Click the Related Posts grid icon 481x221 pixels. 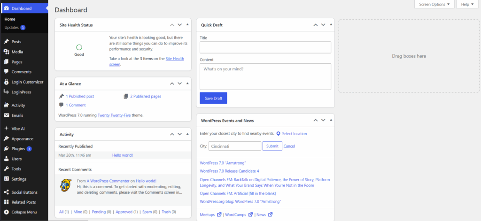6,202
